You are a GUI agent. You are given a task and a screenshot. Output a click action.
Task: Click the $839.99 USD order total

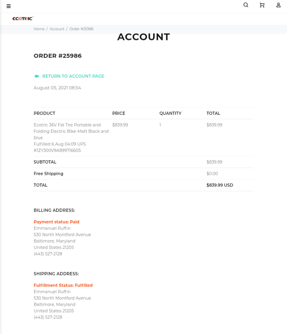[x=220, y=185]
